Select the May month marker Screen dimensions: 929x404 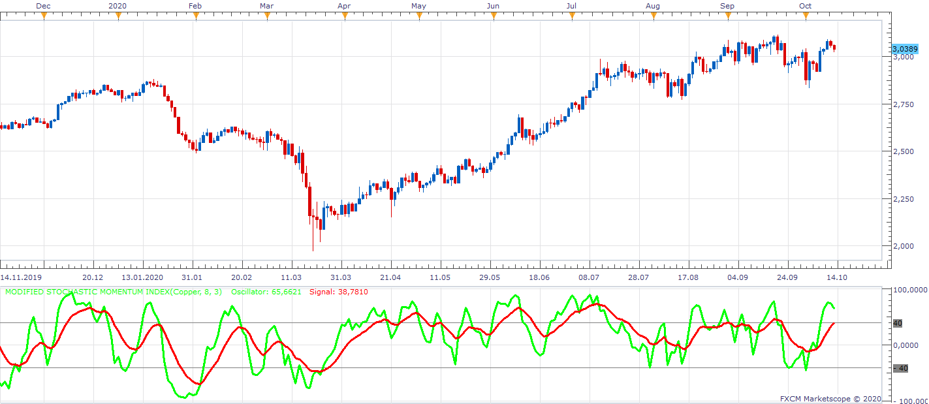click(x=418, y=16)
